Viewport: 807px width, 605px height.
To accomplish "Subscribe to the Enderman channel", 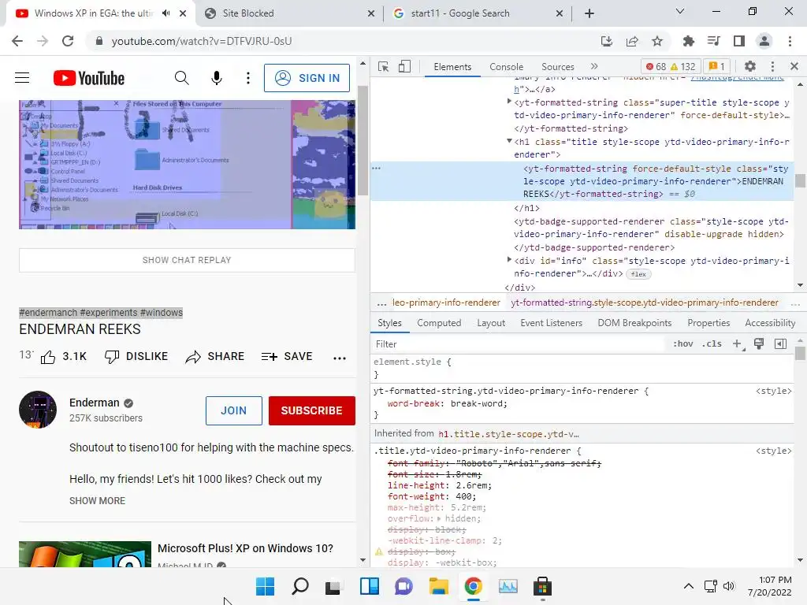I will 311,410.
